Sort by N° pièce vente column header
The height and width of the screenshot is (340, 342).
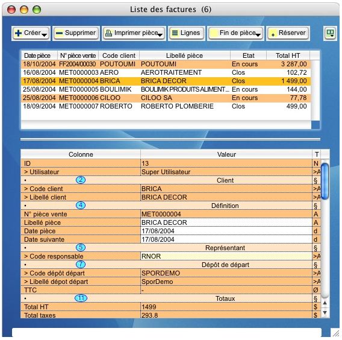click(78, 55)
